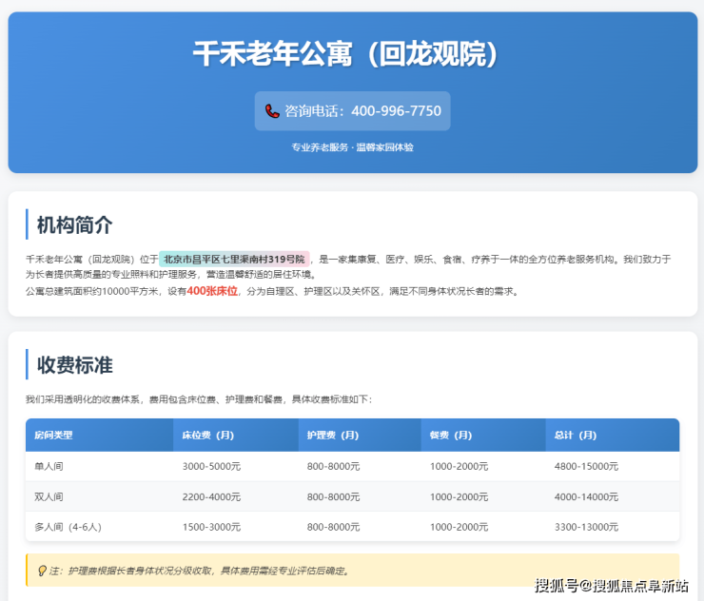Screen dimensions: 704x601
Task: Click the 多人间（4-6人） row label
Action: tap(68, 527)
